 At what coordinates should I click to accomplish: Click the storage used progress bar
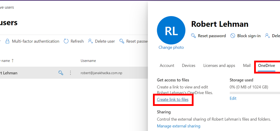(255, 93)
